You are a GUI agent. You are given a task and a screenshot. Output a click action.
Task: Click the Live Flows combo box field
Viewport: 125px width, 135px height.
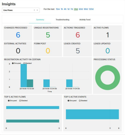(21, 10)
